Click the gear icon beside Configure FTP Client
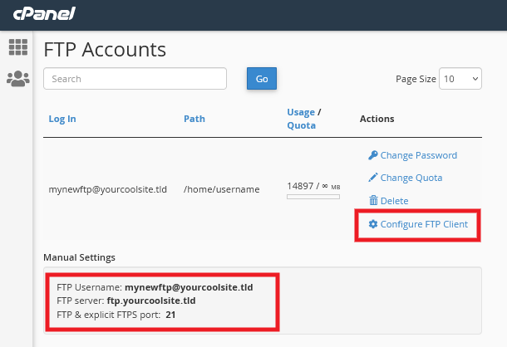507x347 pixels. pos(373,224)
